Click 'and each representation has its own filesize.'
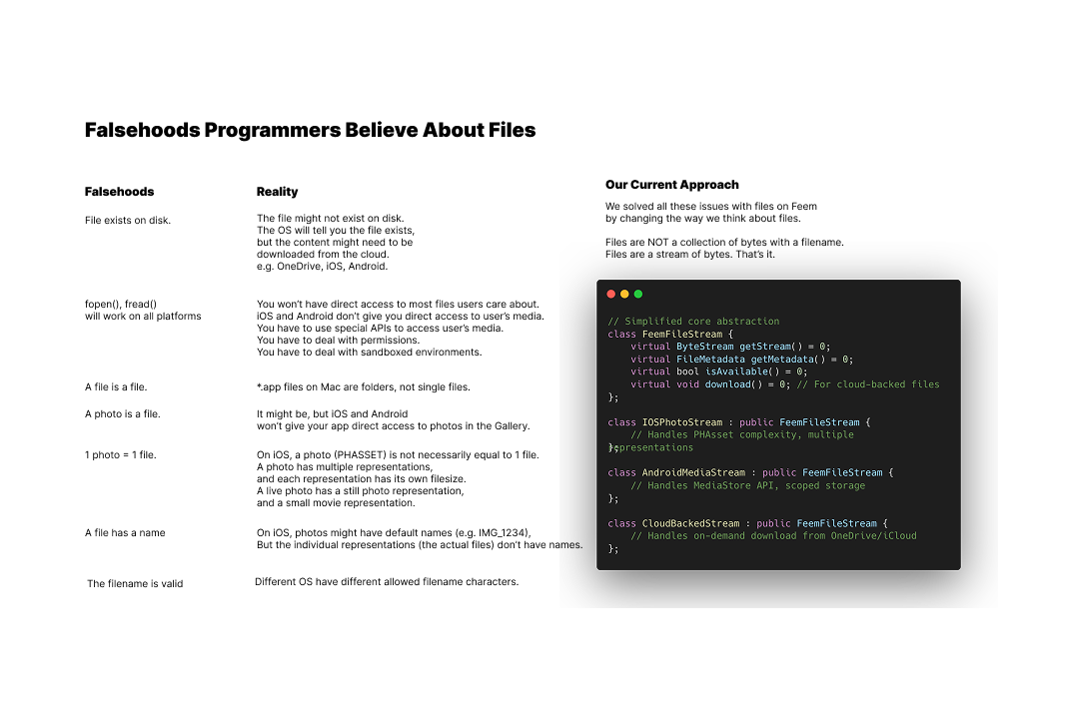 362,479
